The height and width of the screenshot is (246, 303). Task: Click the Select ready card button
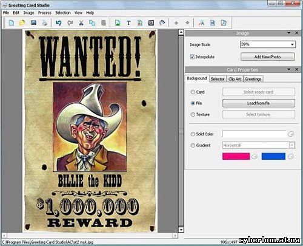pyautogui.click(x=259, y=92)
